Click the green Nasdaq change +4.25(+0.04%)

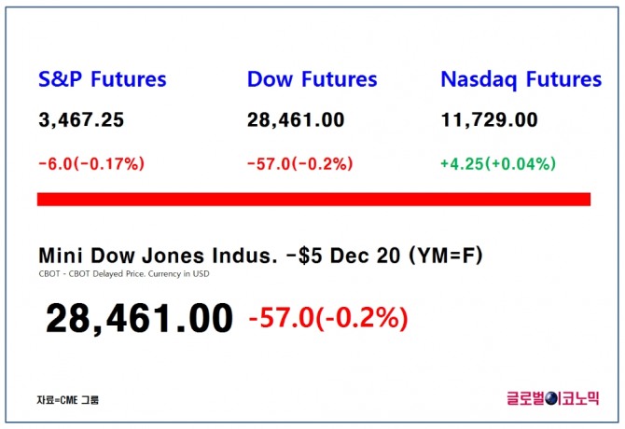coord(498,164)
